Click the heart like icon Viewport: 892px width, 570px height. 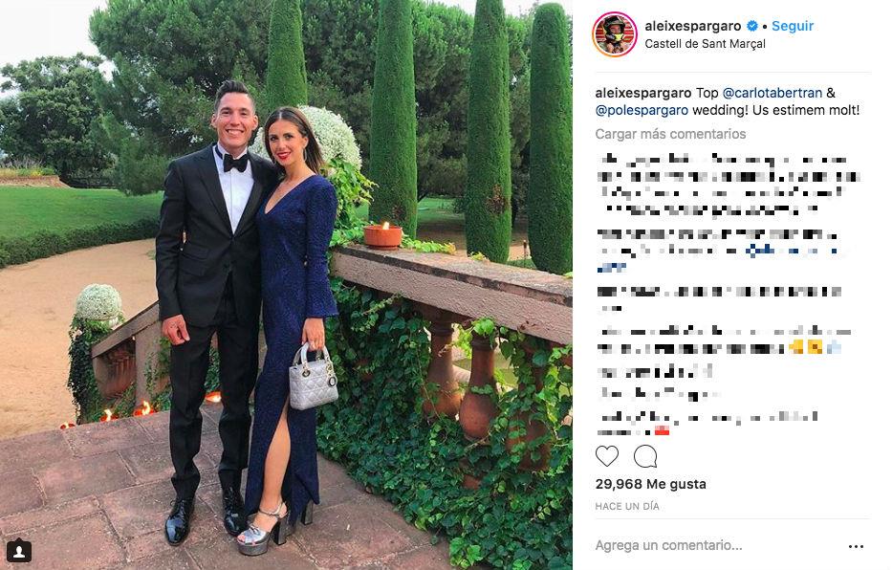point(606,456)
